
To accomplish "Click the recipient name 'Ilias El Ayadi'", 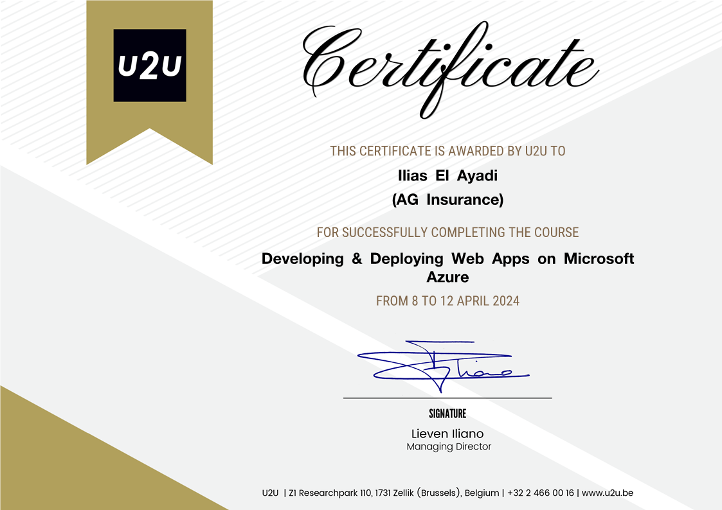I will pyautogui.click(x=447, y=175).
